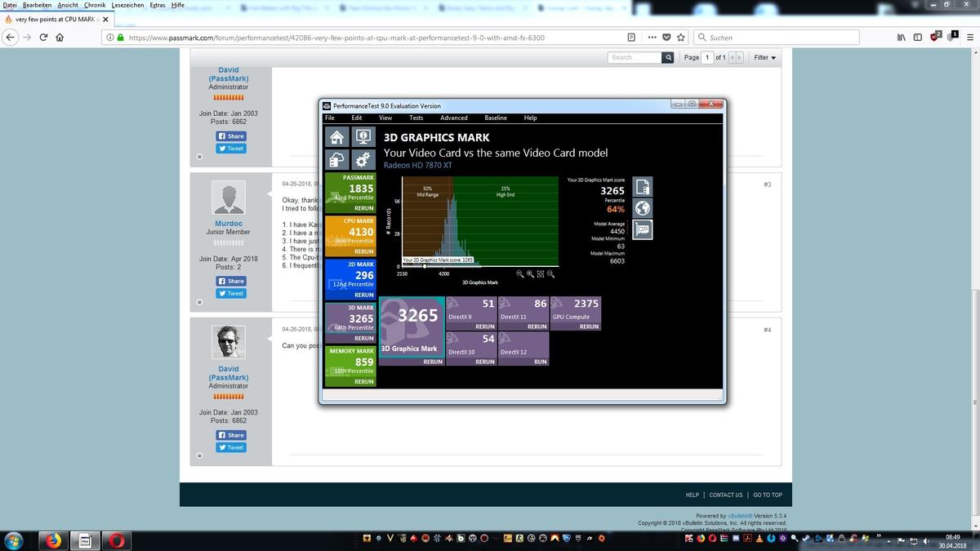Select the video card model comparison icon
This screenshot has width=980, height=551.
tap(643, 229)
